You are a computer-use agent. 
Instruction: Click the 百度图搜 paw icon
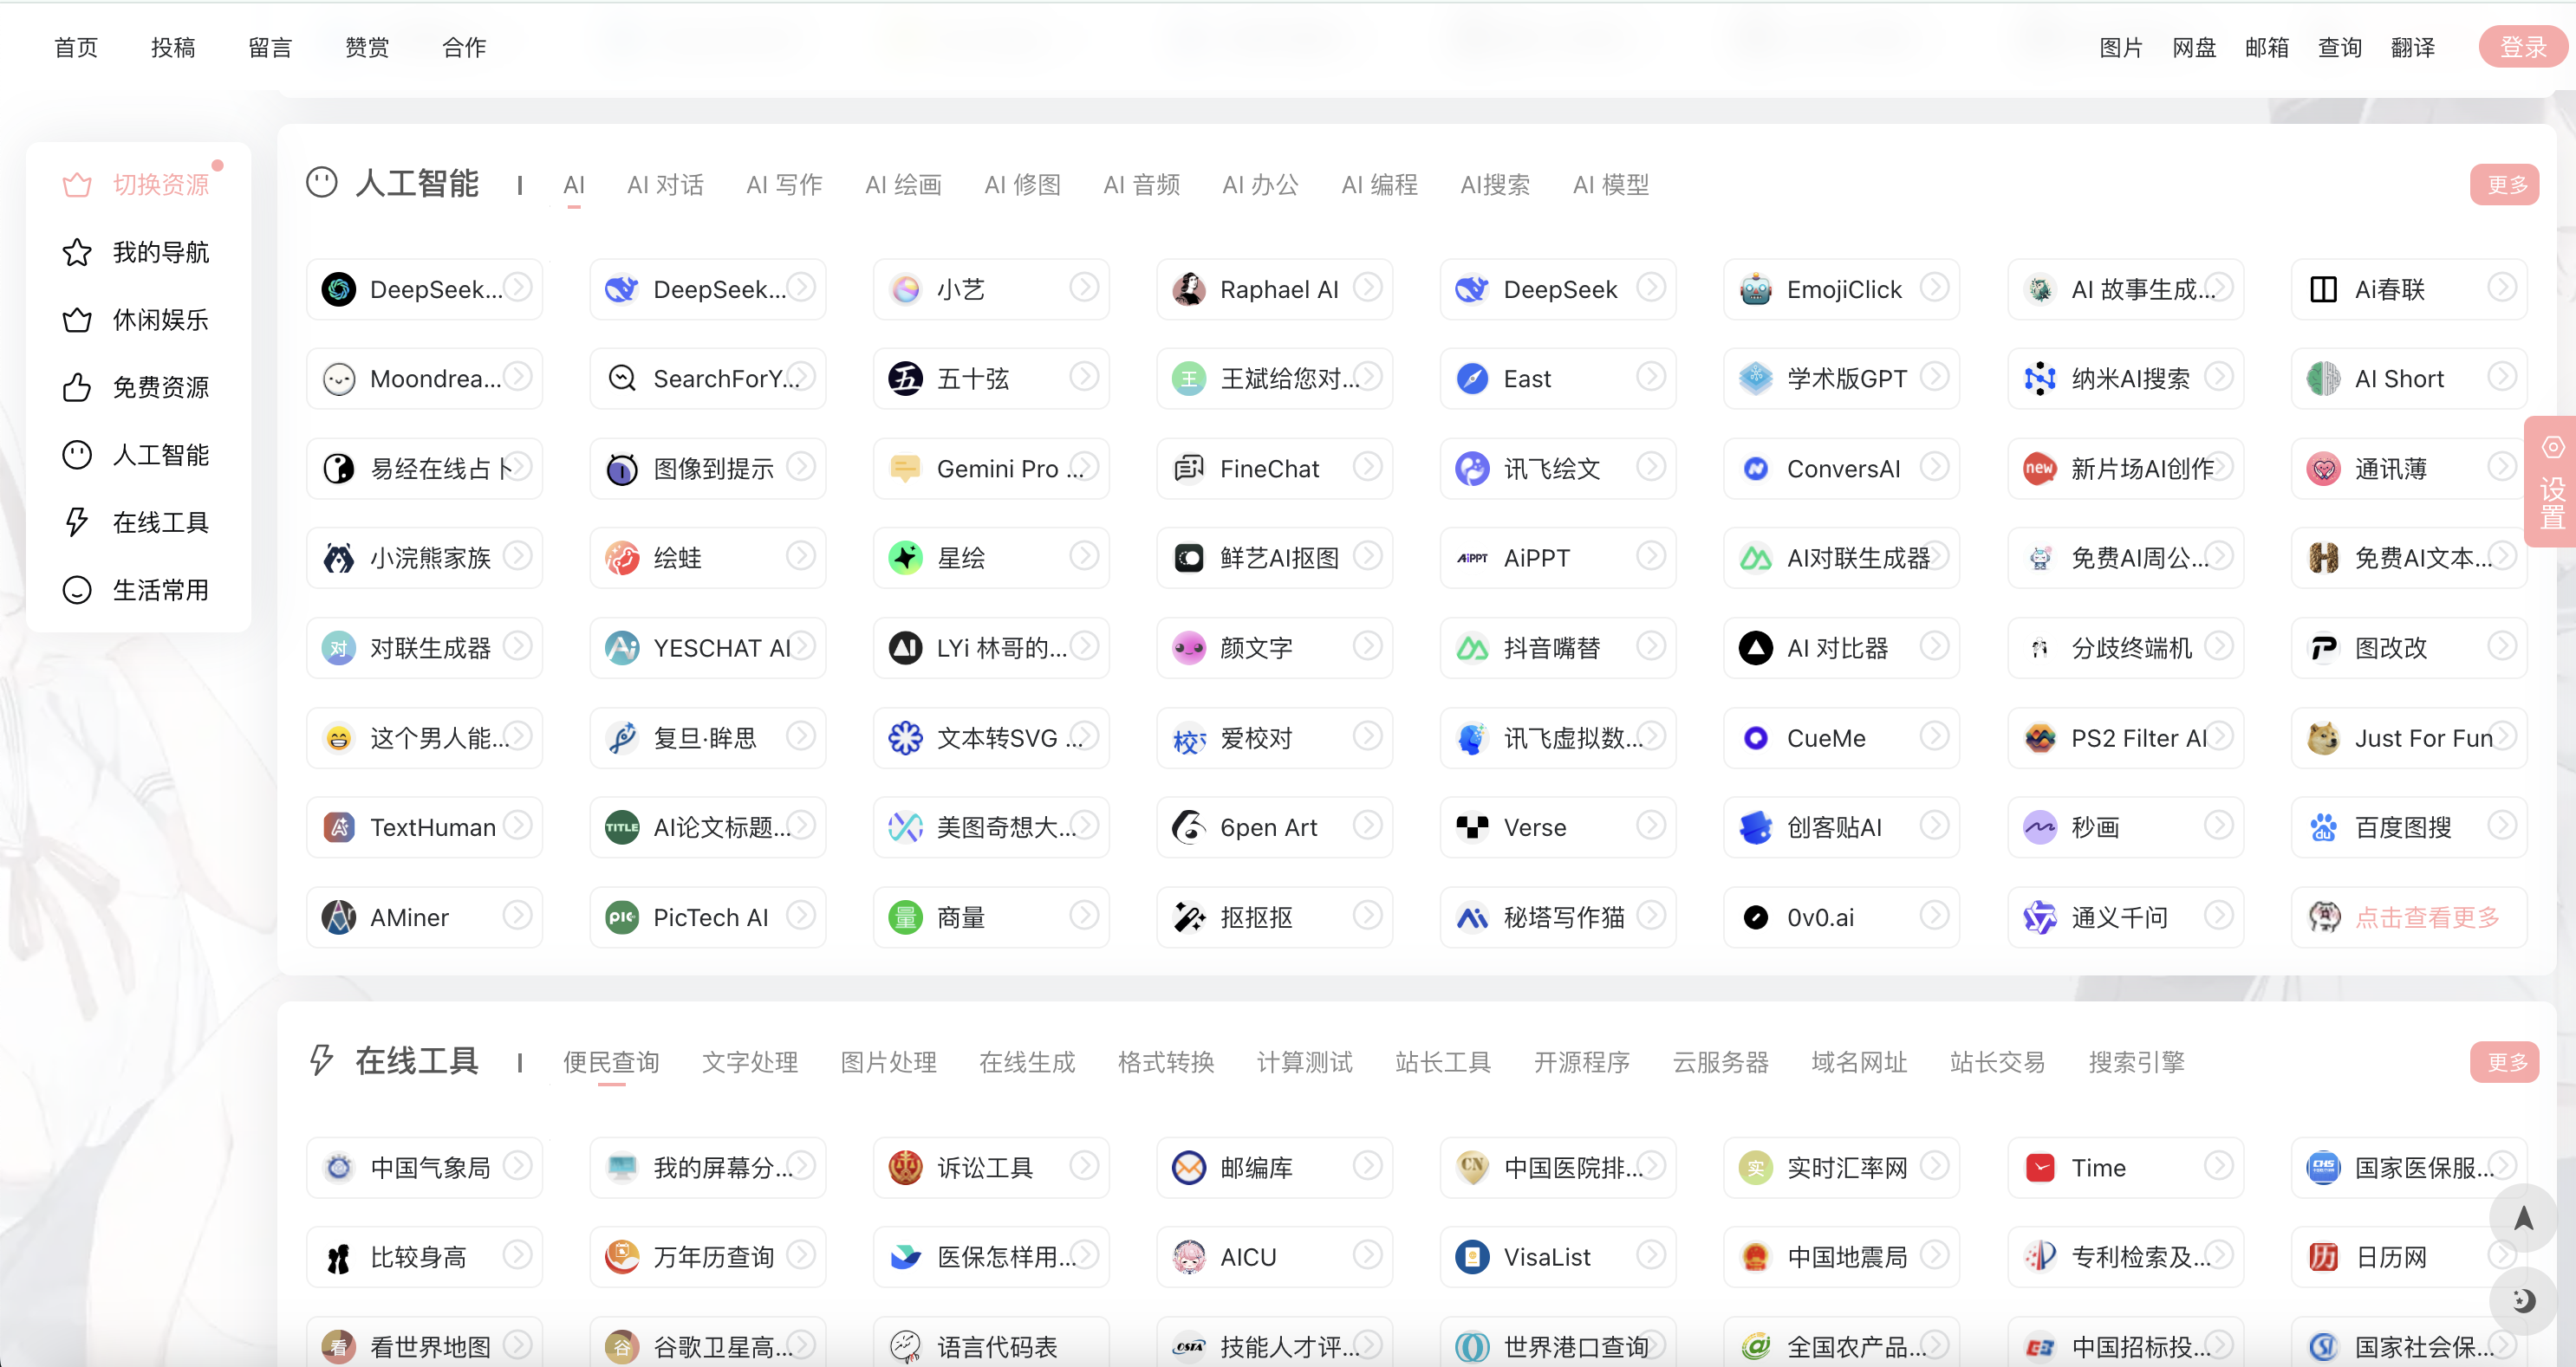[x=2323, y=827]
